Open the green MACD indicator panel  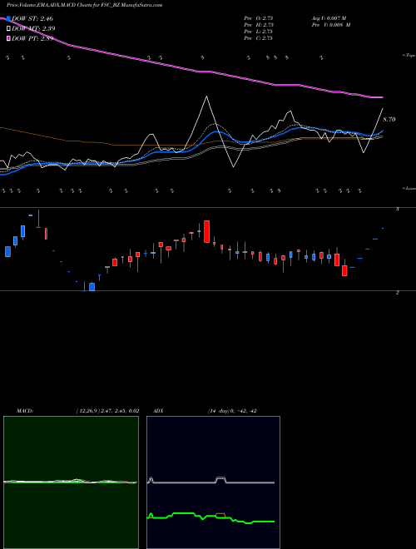(71, 482)
